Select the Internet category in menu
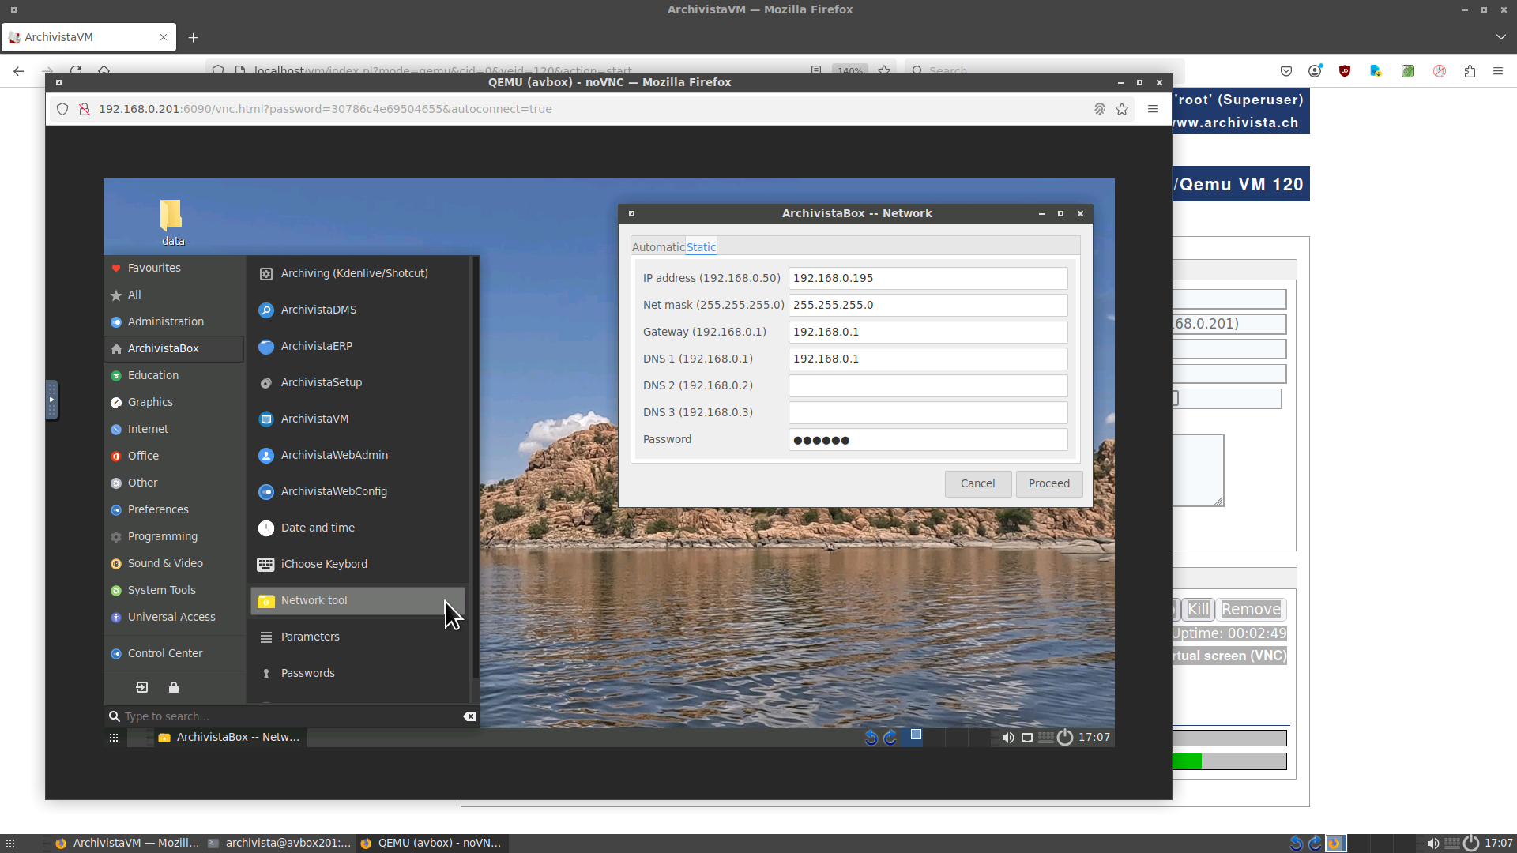 [x=148, y=429]
